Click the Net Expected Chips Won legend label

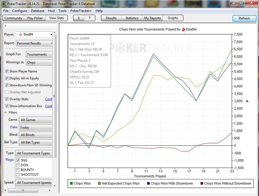[x=121, y=183]
